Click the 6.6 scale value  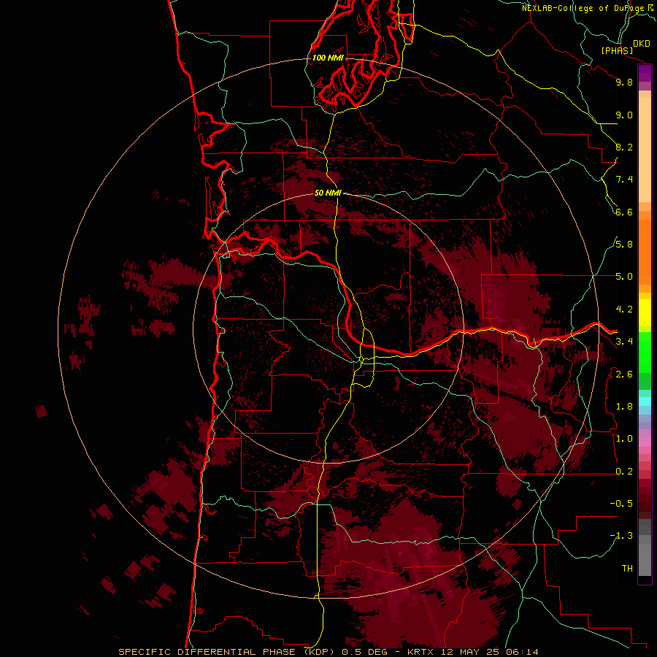click(624, 212)
